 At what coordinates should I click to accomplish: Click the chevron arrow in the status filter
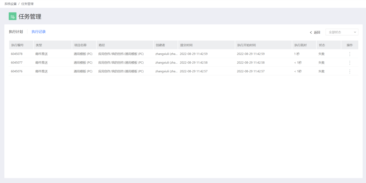point(355,32)
